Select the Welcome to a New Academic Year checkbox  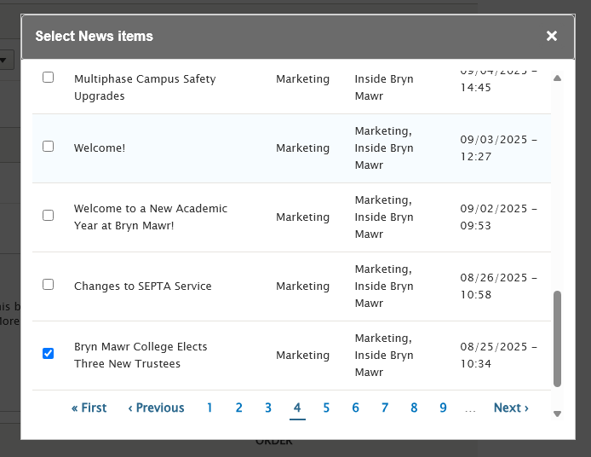tap(49, 216)
